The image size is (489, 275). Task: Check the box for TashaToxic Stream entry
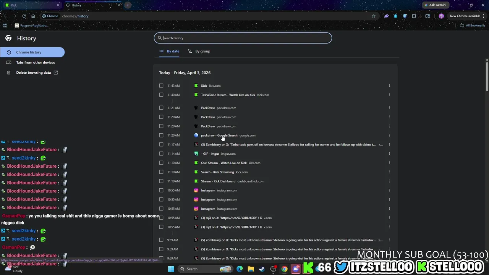tap(161, 95)
